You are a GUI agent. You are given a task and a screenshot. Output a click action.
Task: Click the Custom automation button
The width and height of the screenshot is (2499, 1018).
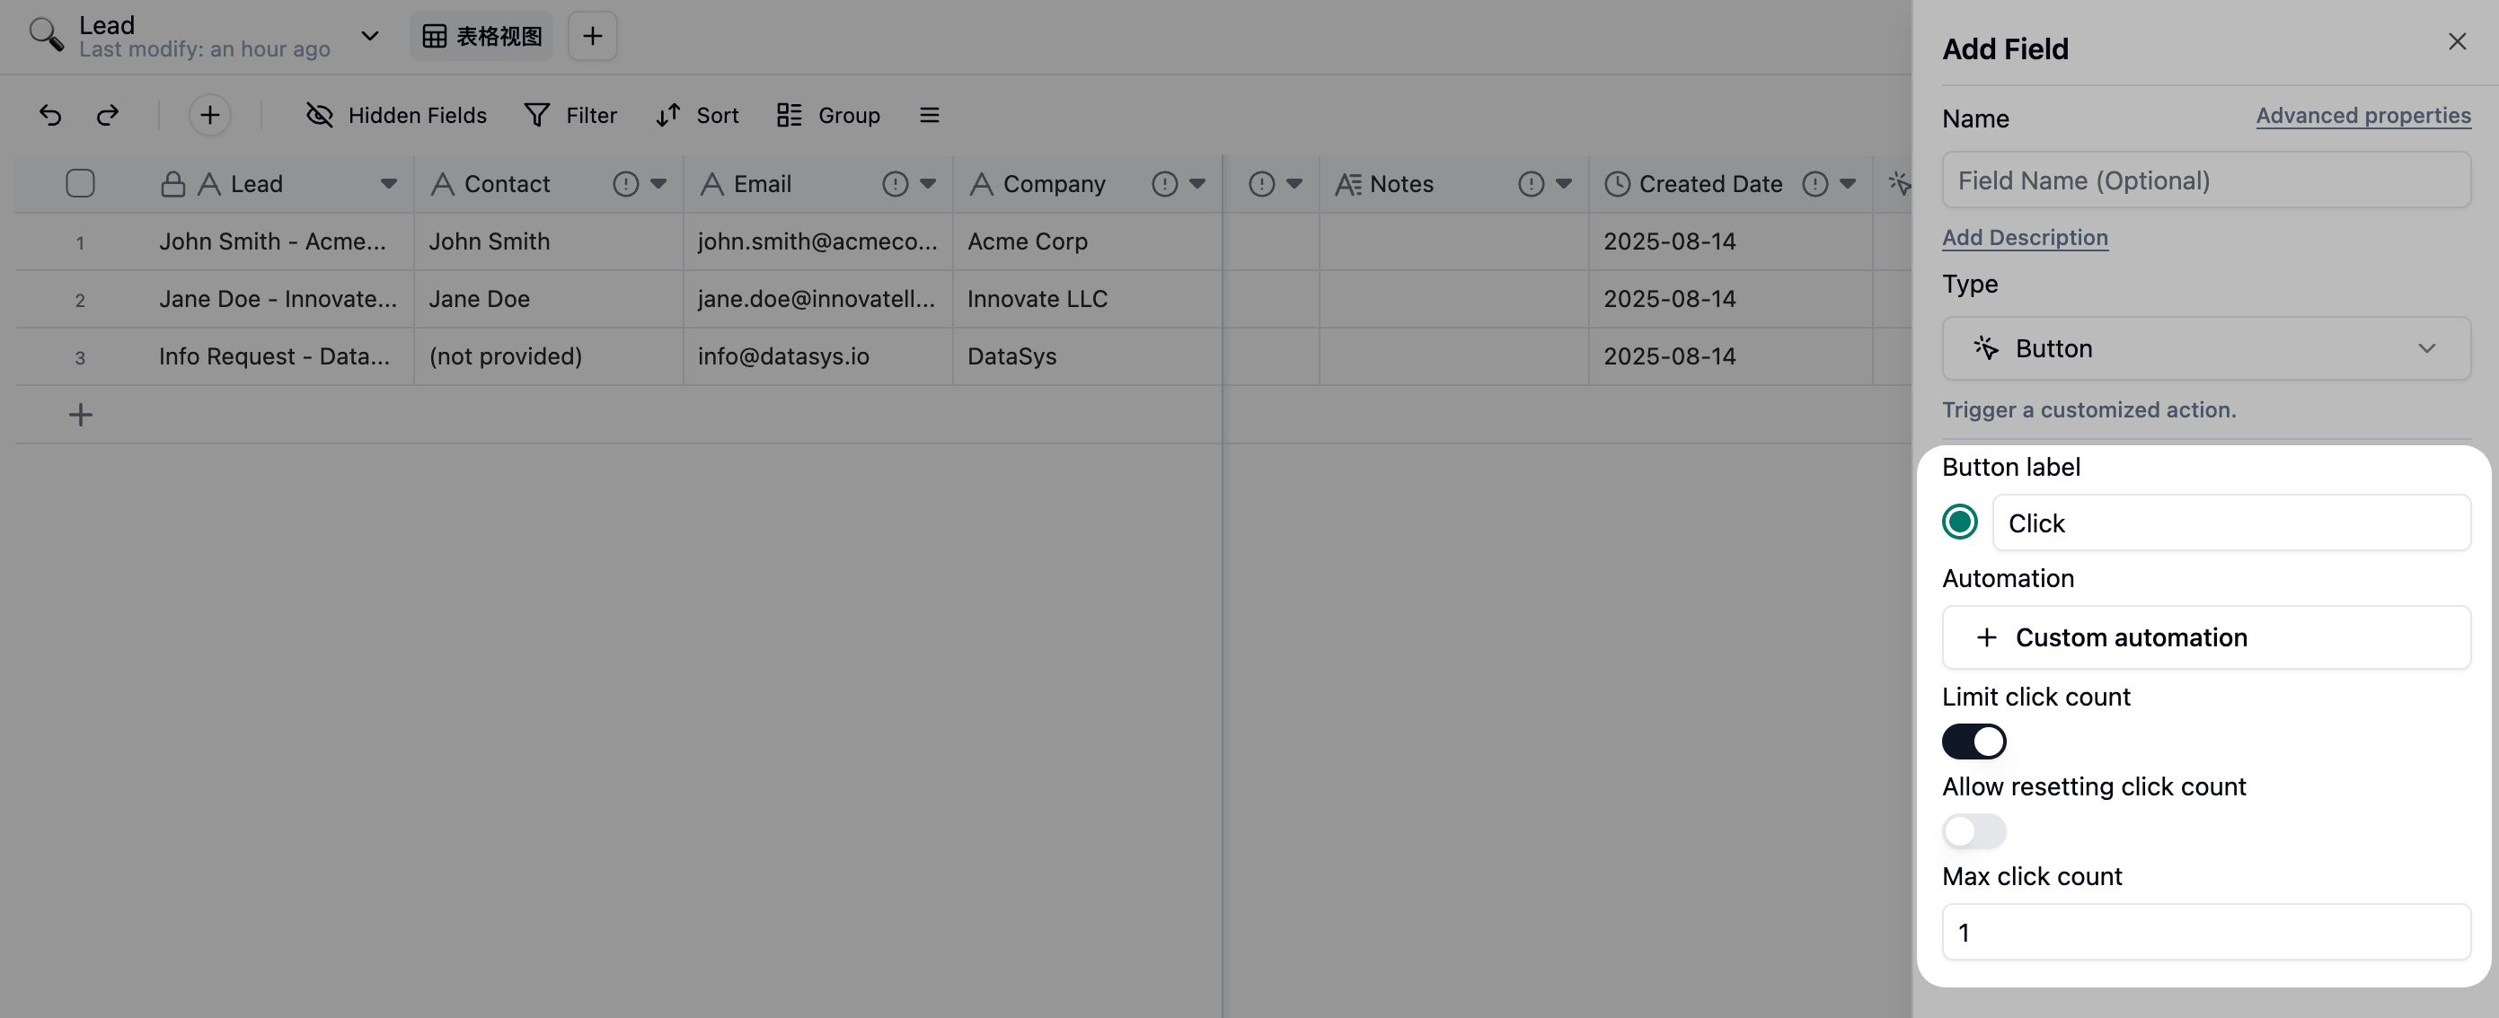click(x=2205, y=637)
